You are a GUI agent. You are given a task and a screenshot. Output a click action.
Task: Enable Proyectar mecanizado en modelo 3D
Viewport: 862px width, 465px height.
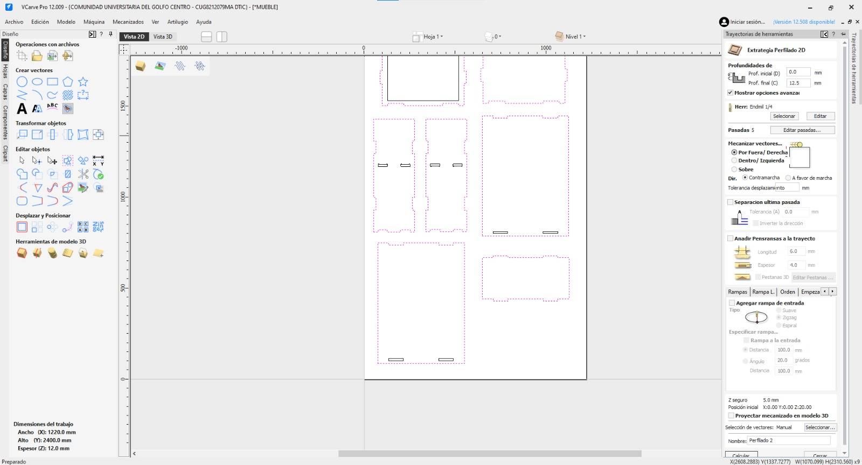click(x=731, y=415)
